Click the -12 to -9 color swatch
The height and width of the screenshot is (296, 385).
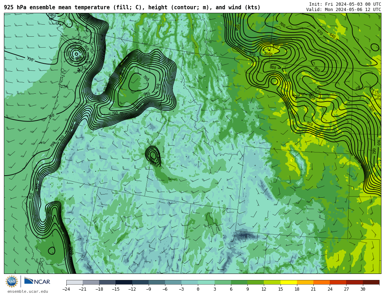pos(140,282)
